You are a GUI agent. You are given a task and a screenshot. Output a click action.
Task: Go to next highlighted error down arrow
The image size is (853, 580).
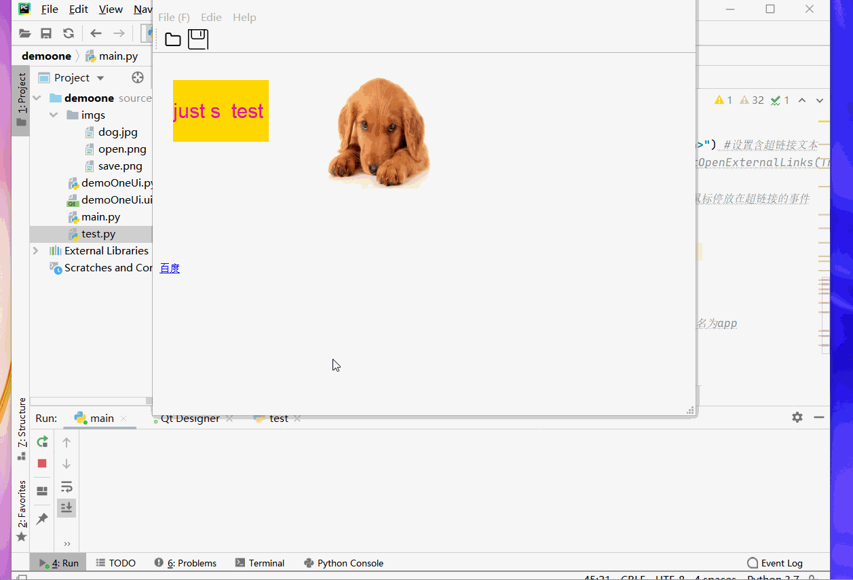[x=820, y=100]
